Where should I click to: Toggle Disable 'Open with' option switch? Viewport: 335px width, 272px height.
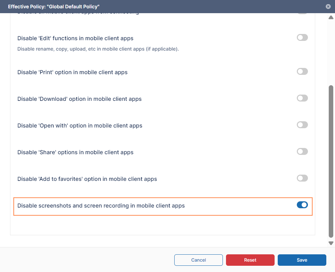click(x=302, y=125)
